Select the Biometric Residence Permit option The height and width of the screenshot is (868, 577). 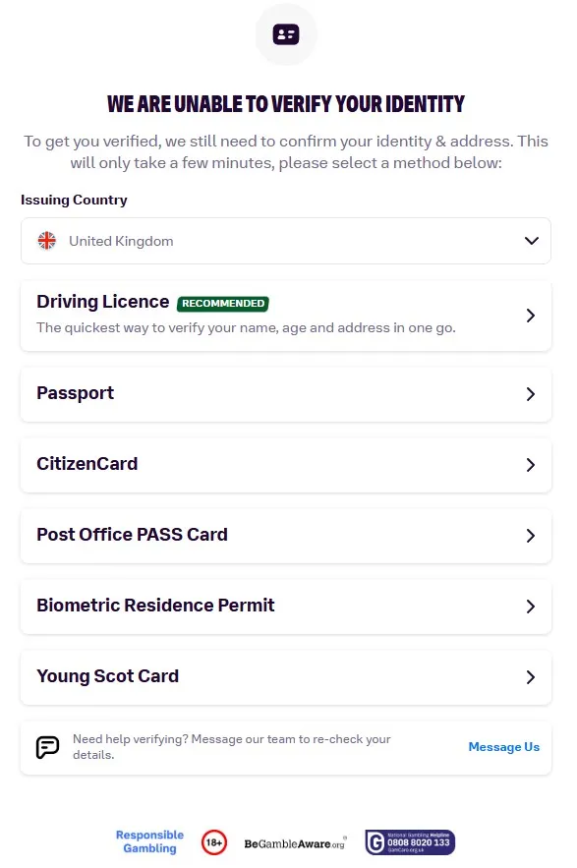tap(286, 607)
